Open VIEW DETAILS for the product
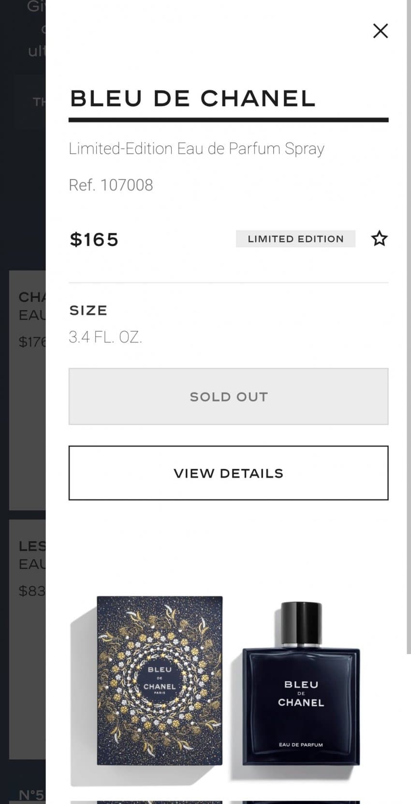The width and height of the screenshot is (411, 804). coord(228,473)
